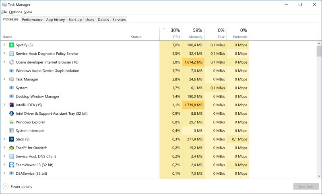Switch to the Start-up tab
322x194 pixels.
coord(75,20)
